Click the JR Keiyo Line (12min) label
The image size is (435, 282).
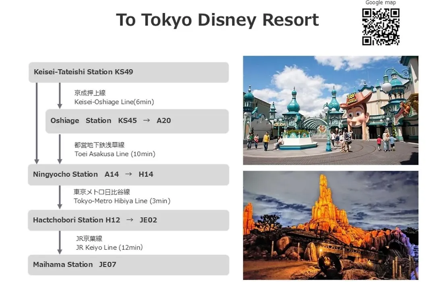tap(109, 247)
